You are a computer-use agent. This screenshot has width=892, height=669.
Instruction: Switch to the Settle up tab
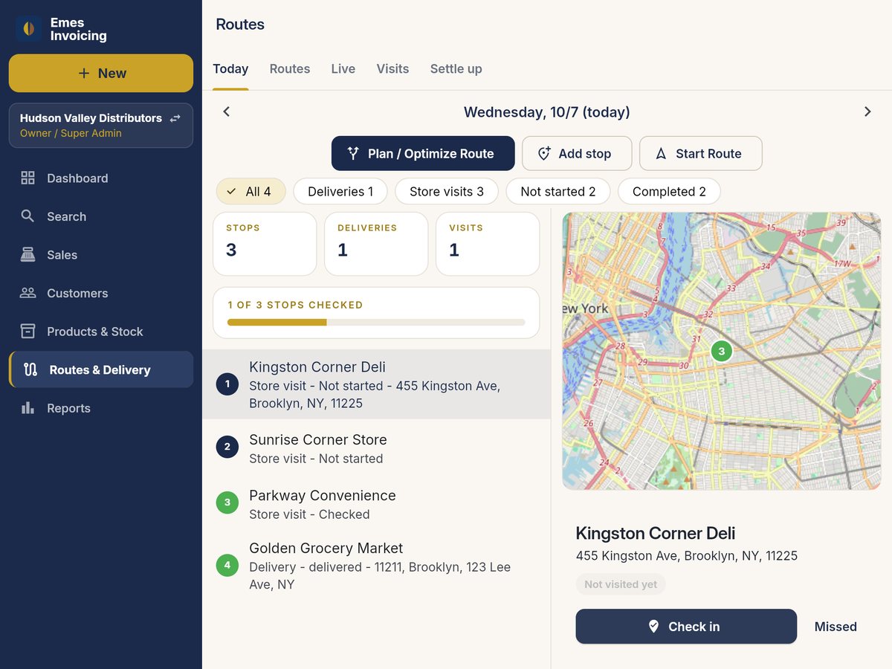pyautogui.click(x=456, y=69)
